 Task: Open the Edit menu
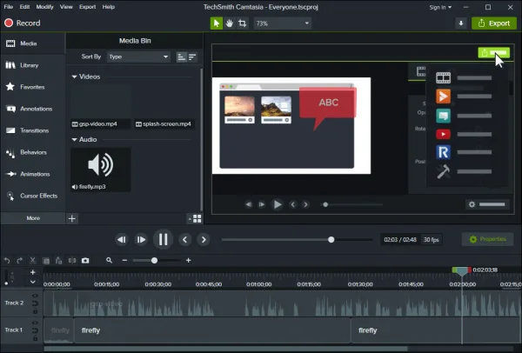click(24, 7)
